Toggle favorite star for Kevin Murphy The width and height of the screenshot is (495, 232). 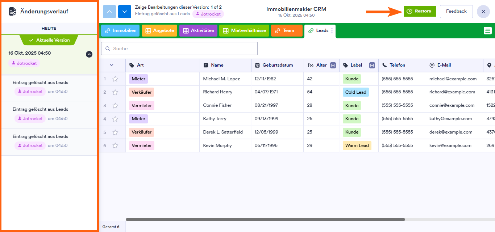tap(115, 145)
